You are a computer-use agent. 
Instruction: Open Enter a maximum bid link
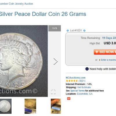click(108, 60)
